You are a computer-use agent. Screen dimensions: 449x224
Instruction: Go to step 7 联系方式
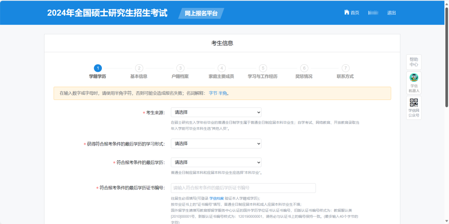click(x=345, y=68)
